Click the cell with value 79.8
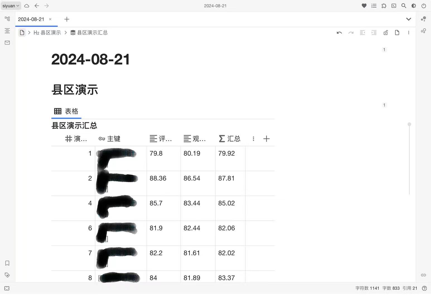This screenshot has width=431, height=301. click(x=164, y=158)
